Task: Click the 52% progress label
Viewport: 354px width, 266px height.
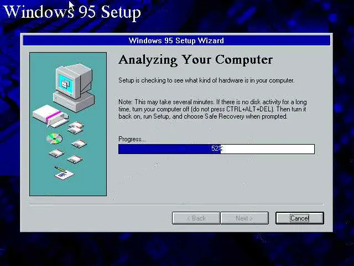Action: tap(217, 149)
